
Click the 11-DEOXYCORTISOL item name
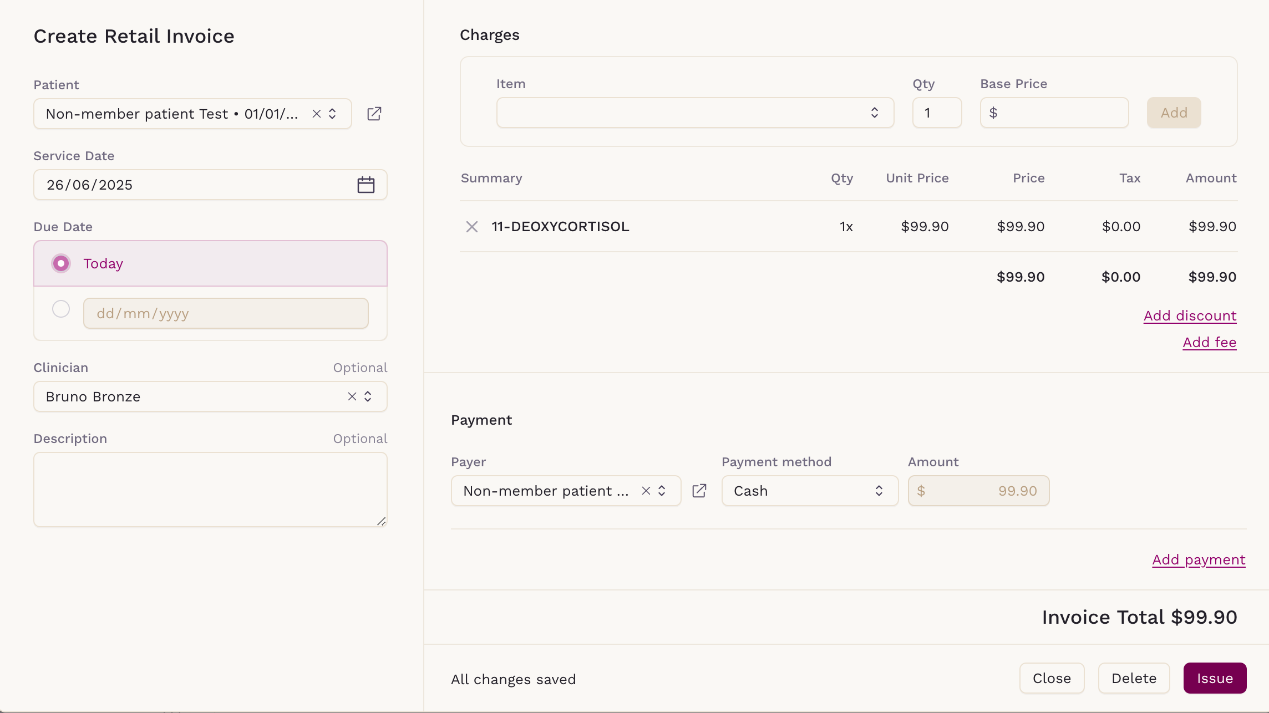pyautogui.click(x=560, y=226)
